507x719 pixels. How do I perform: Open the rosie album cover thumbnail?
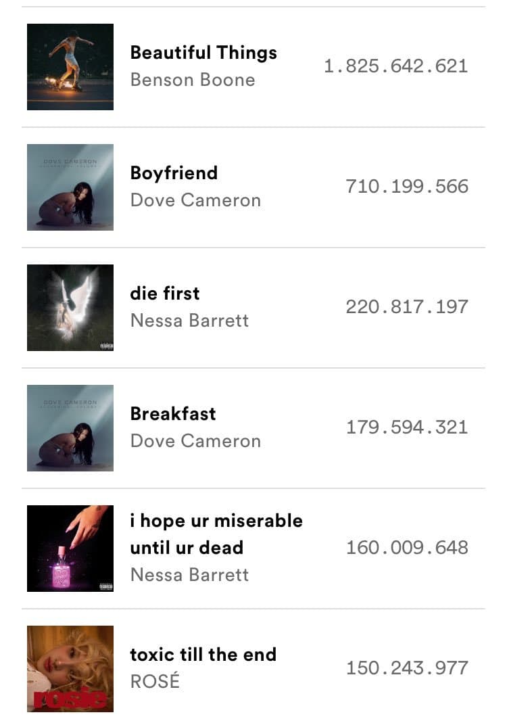click(70, 668)
